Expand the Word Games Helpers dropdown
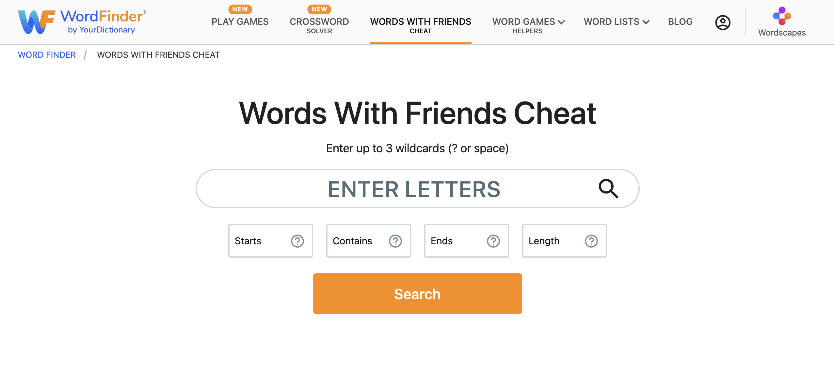Screen dimensions: 834x381 528,21
